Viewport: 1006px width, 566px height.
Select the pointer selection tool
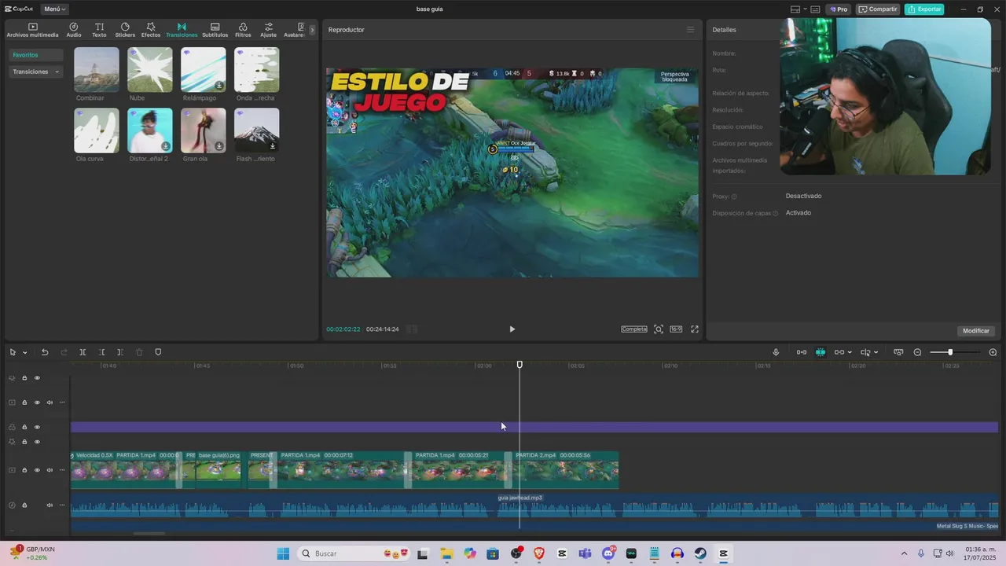(13, 352)
